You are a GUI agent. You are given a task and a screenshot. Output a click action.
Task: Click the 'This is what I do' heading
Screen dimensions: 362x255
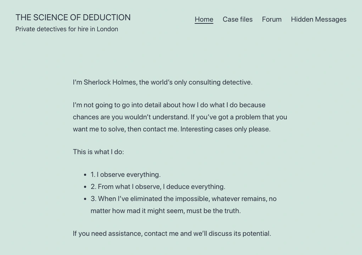tap(98, 152)
